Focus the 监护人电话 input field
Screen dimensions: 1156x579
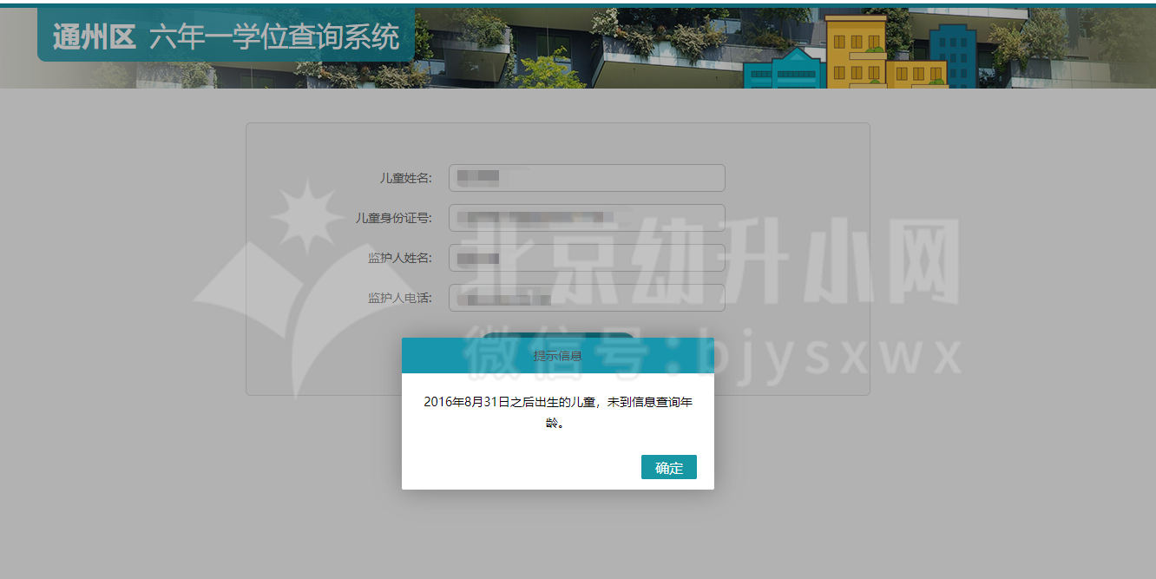tap(587, 298)
